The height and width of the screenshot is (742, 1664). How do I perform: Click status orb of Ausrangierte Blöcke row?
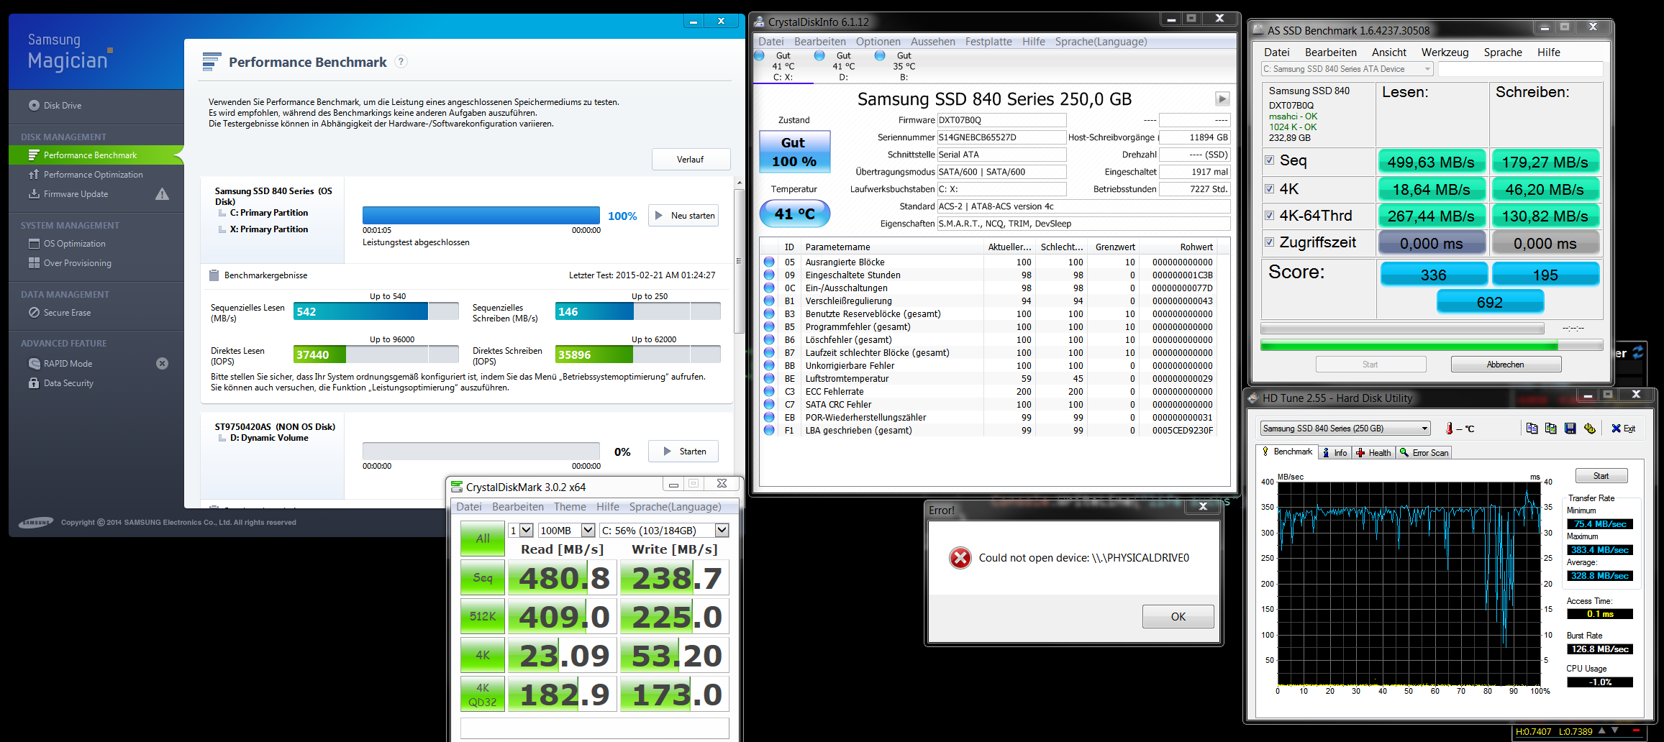coord(769,262)
